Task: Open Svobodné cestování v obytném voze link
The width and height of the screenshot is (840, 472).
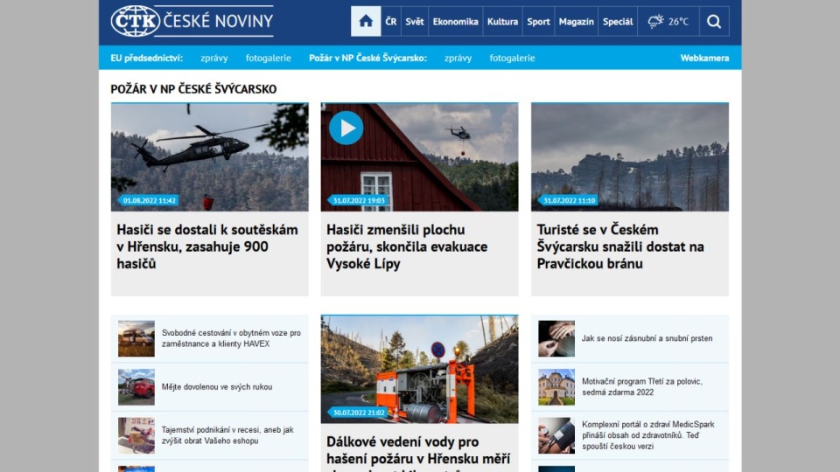Action: [x=231, y=338]
